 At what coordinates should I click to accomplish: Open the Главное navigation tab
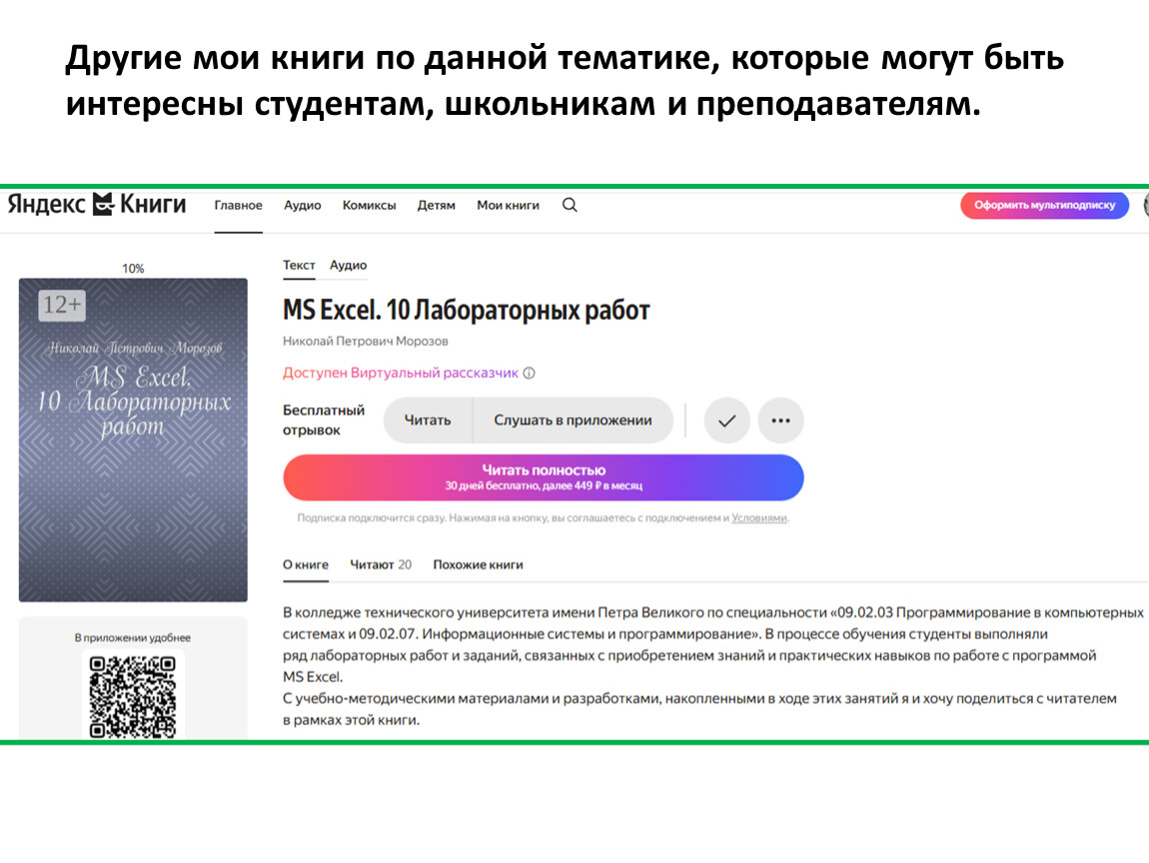tap(238, 205)
